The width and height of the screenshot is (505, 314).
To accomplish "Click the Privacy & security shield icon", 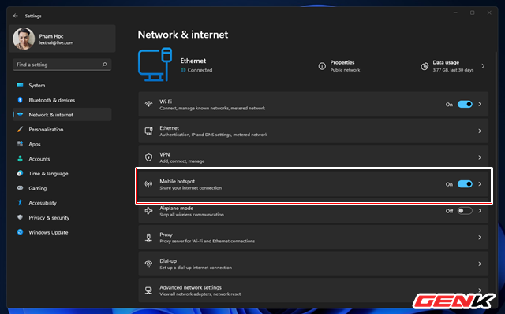I will pyautogui.click(x=20, y=217).
